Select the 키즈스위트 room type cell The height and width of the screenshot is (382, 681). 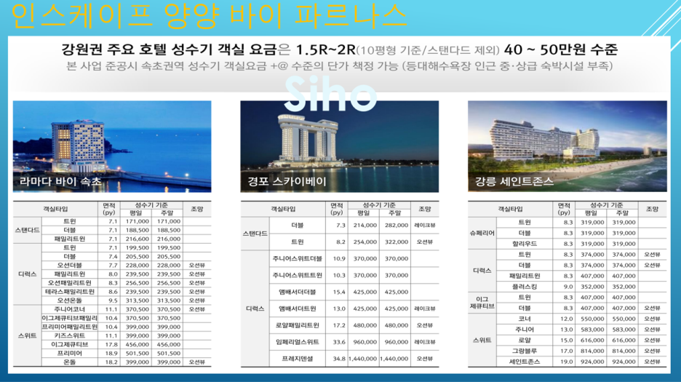(70, 335)
